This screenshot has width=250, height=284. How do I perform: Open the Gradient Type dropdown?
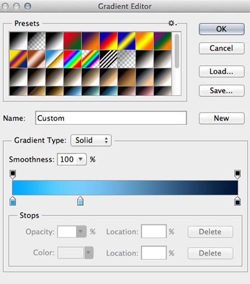pyautogui.click(x=91, y=140)
